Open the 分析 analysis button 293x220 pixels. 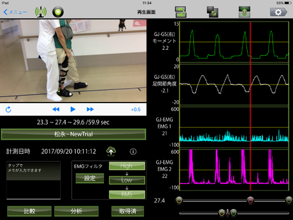pos(77,211)
